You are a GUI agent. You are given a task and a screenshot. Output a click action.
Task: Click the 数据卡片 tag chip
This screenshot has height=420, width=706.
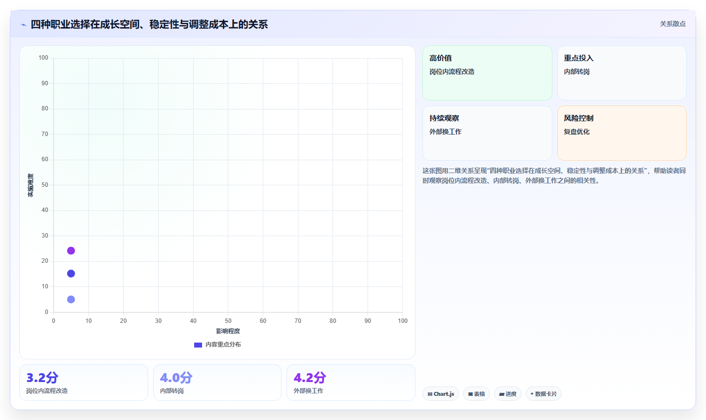543,394
